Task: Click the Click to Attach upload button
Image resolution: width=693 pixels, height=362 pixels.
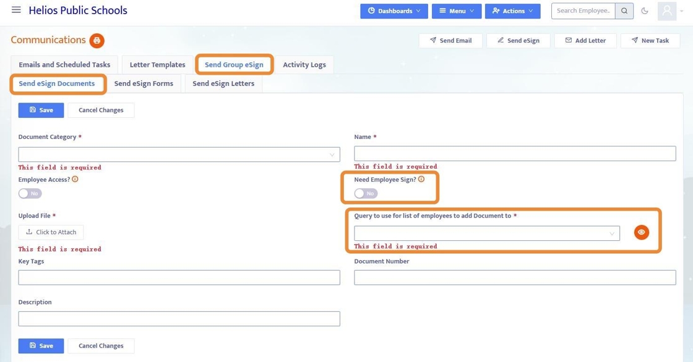Action: point(51,232)
